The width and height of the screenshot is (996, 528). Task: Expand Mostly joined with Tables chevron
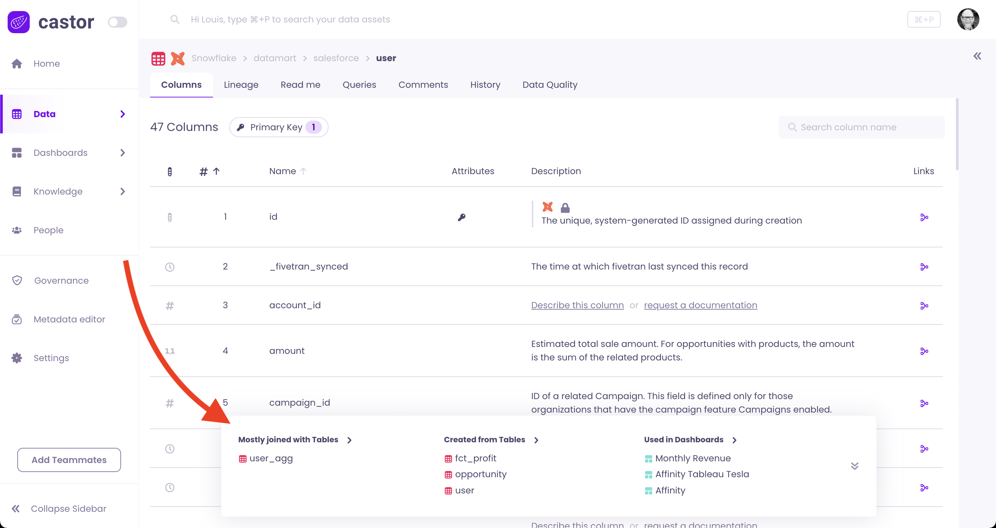349,440
